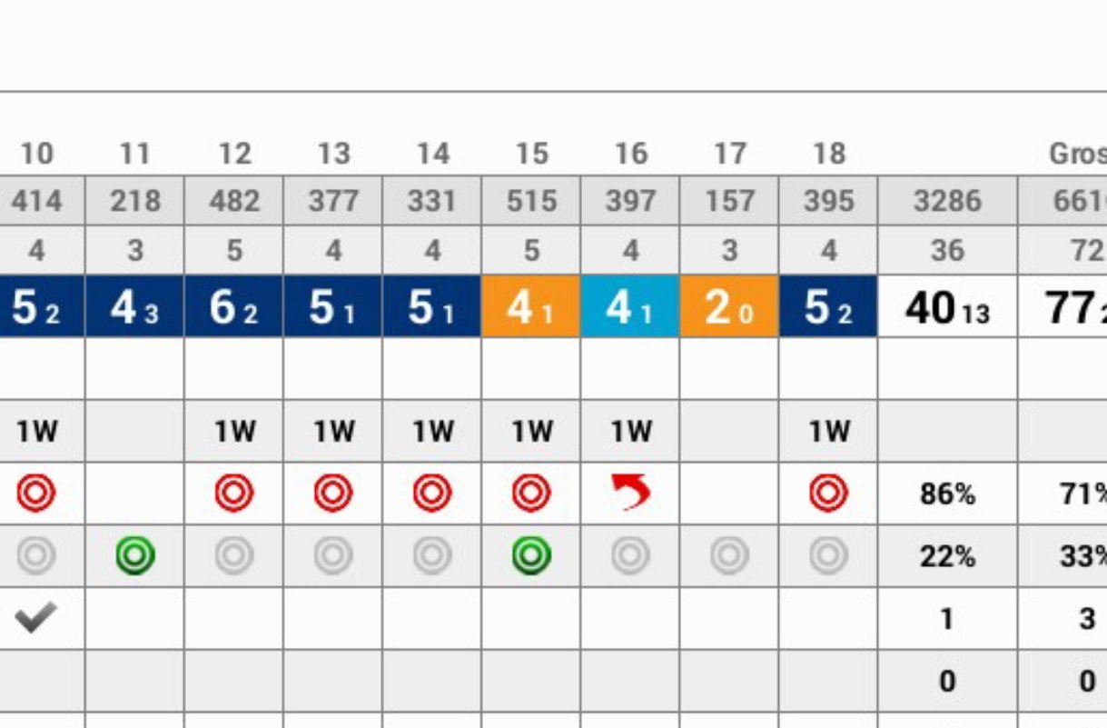Tap the orange birdie score on hole 17
Screen dimensions: 1107x728
729,306
